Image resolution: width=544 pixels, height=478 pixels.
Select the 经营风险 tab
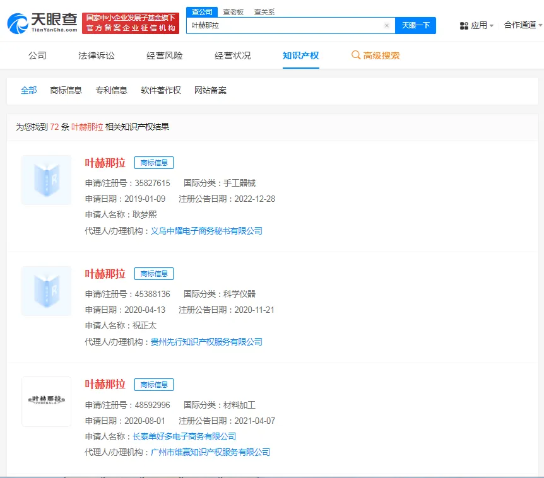click(x=165, y=55)
